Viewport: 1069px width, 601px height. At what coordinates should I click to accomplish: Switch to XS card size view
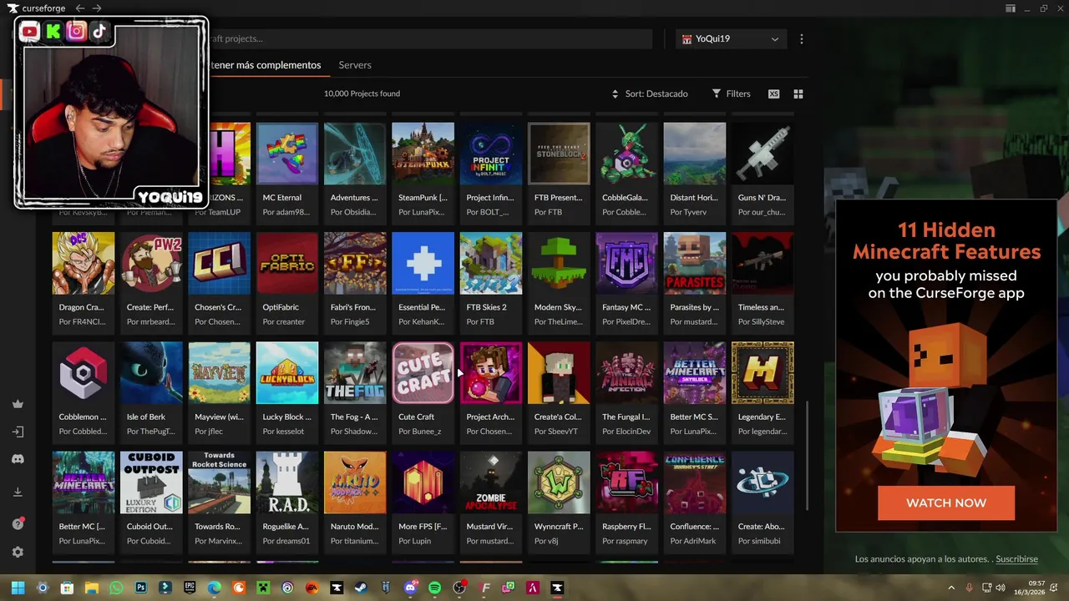(x=774, y=93)
